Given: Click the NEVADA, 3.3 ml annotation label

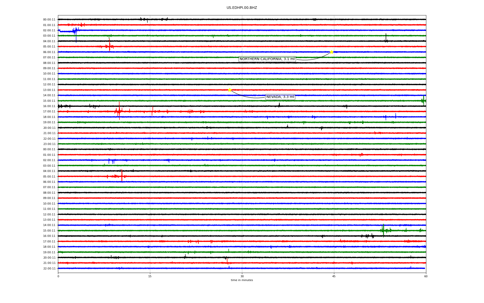Looking at the screenshot, I should tap(280, 97).
